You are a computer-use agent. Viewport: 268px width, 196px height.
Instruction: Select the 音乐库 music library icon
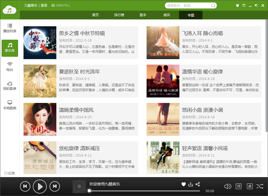click(x=10, y=48)
